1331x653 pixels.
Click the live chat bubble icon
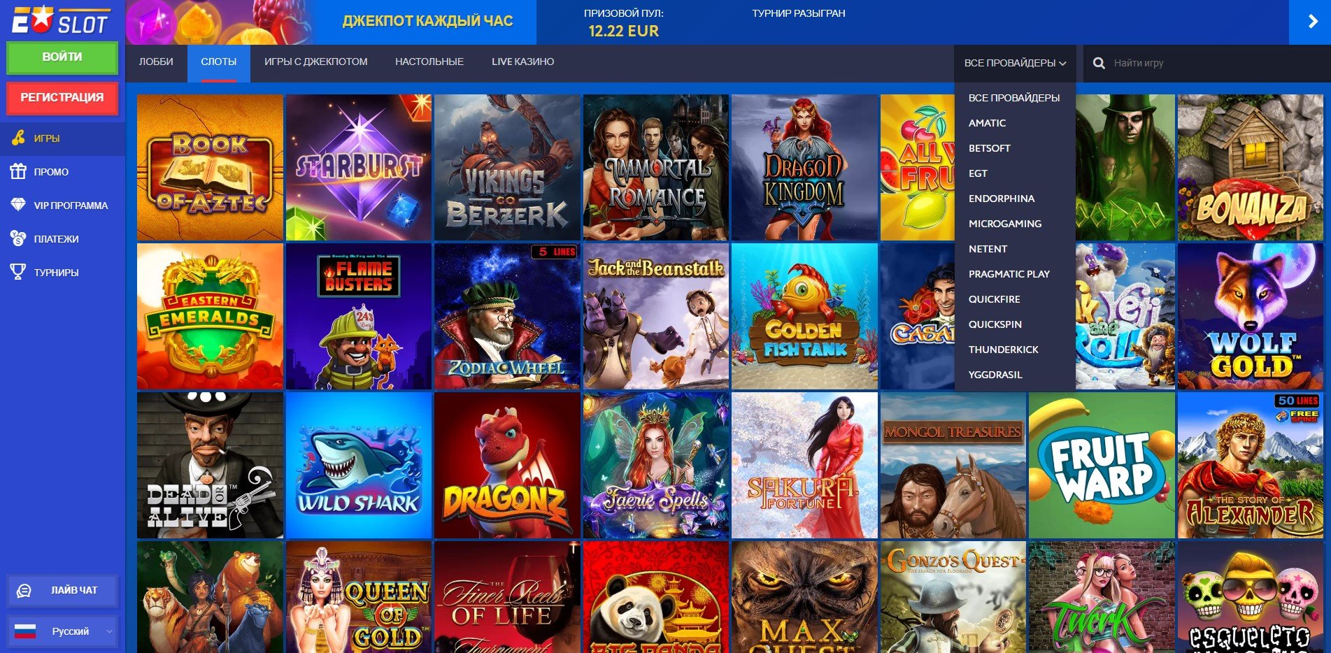coord(24,591)
